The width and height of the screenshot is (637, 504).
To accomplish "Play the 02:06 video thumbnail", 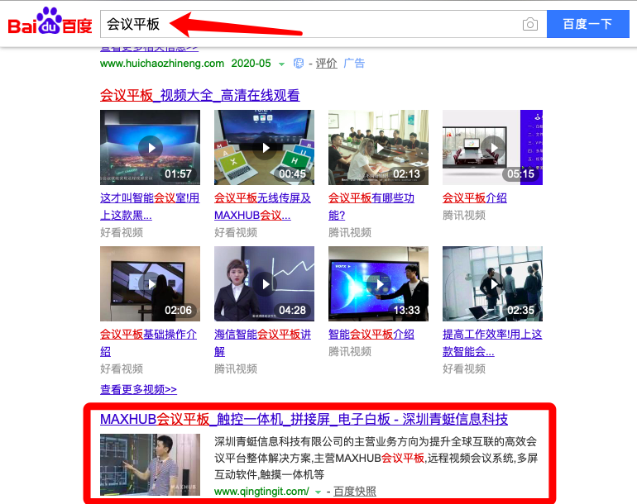I will click(x=151, y=283).
